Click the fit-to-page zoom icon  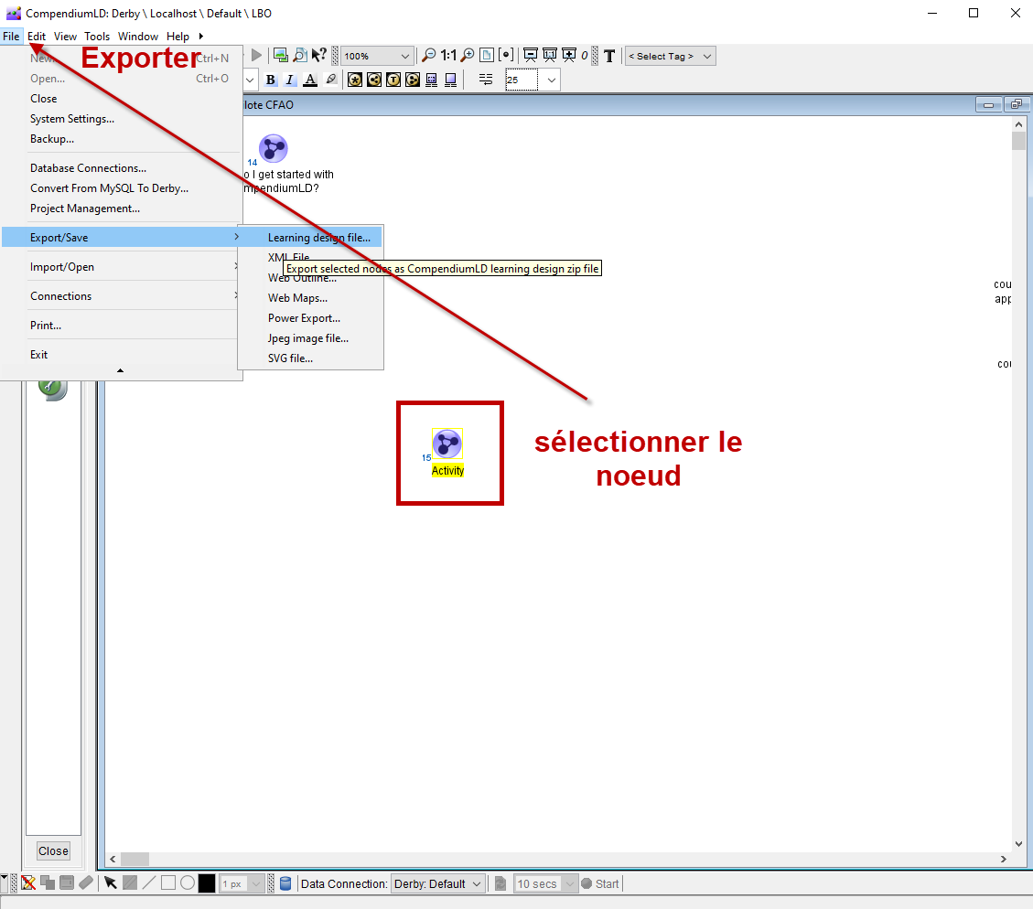tap(487, 55)
